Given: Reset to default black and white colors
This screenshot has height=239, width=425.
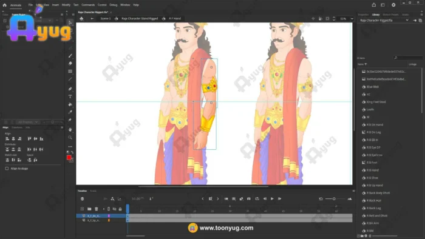Looking at the screenshot, I should (68, 152).
